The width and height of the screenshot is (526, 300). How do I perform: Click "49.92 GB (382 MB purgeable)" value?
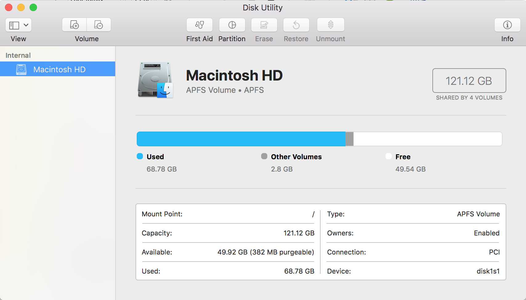click(266, 252)
